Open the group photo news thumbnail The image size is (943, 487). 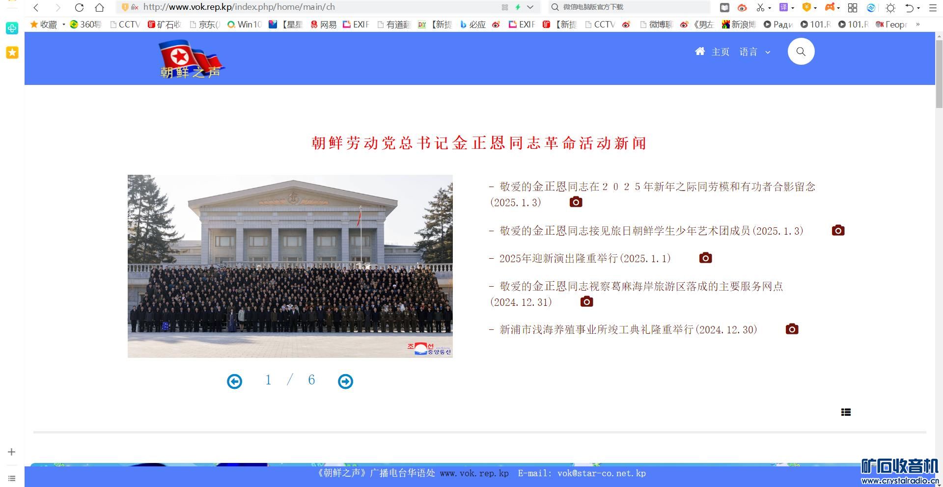[290, 266]
